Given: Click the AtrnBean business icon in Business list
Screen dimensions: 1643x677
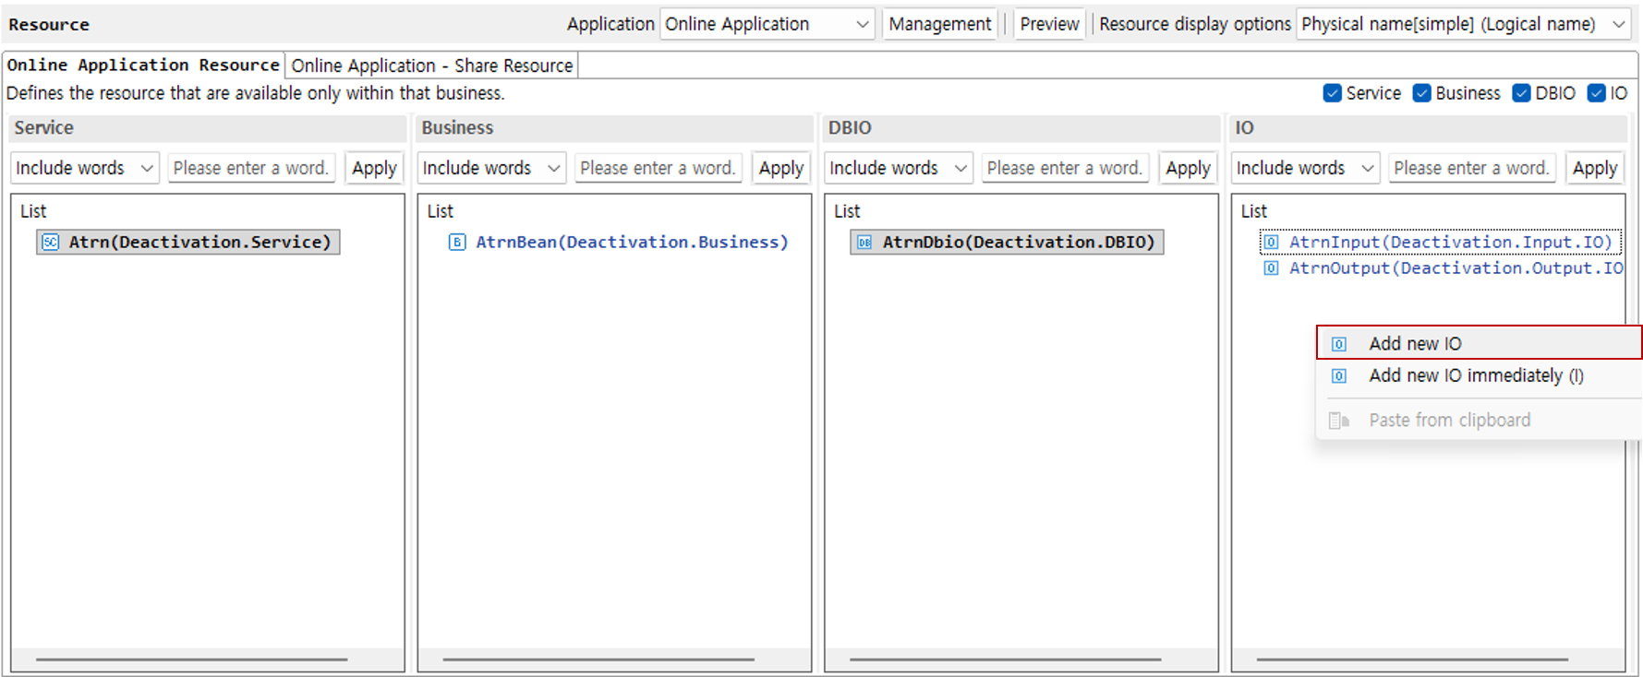Looking at the screenshot, I should point(457,243).
